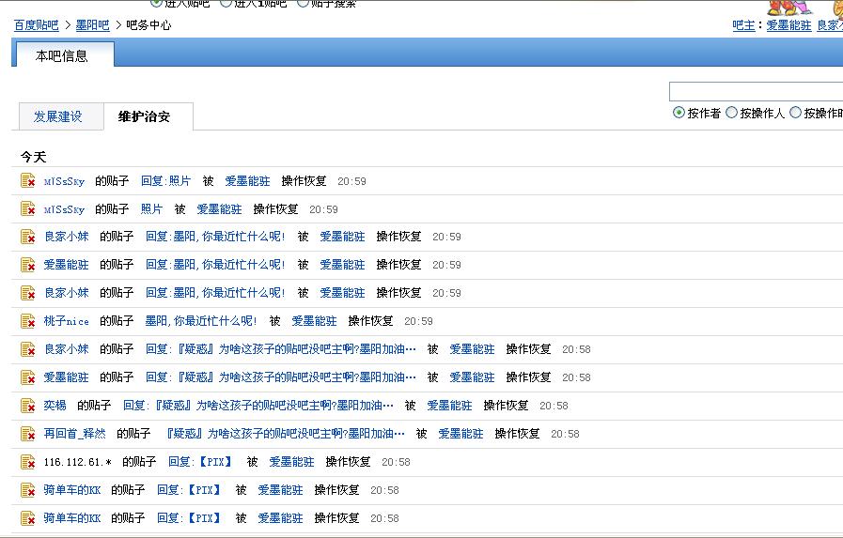Click the log icon in 再回首_释然's row

pyautogui.click(x=28, y=433)
